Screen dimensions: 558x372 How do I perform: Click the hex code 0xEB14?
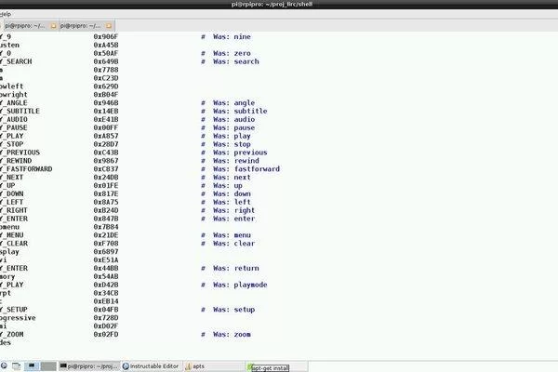click(x=106, y=301)
